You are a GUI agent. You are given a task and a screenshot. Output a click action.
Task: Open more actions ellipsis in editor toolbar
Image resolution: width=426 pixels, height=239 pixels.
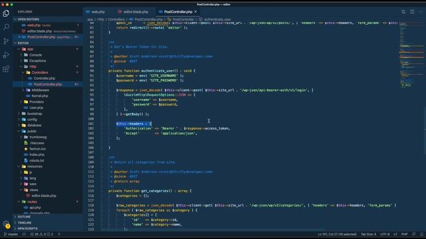[x=421, y=12]
